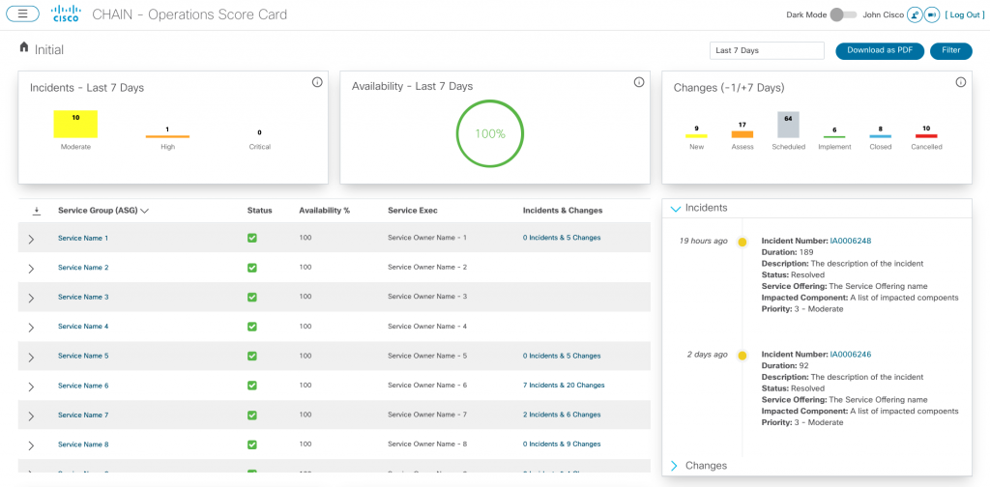Click status checkbox for Service Name 1
This screenshot has height=487, width=990.
[x=252, y=238]
